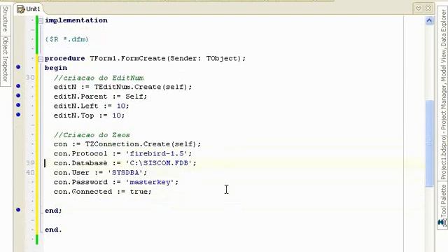Viewport: 448px width, 252px height.
Task: Click line number 39 in gutter
Action: [x=30, y=163]
